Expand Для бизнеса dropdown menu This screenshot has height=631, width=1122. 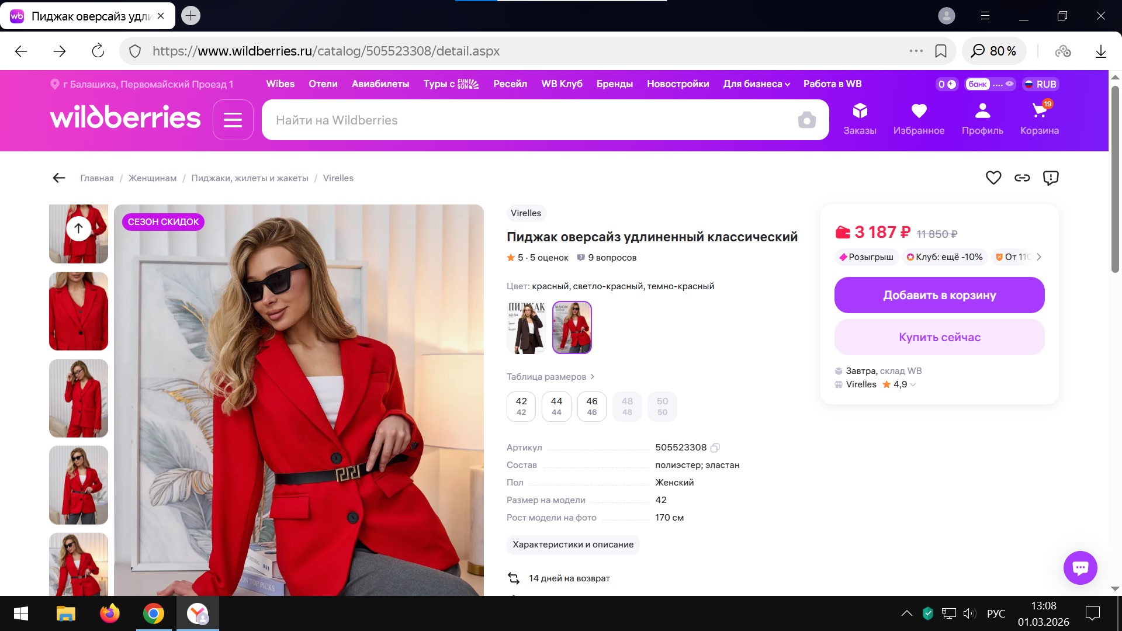(x=756, y=84)
